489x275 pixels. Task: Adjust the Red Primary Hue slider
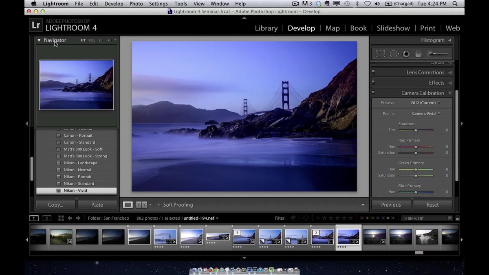416,146
